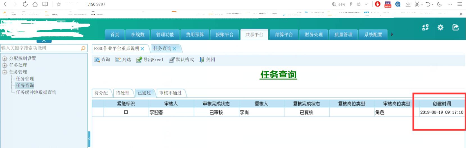
Task: Close the FSSC作业平台重点说明 tab
Action: 142,49
